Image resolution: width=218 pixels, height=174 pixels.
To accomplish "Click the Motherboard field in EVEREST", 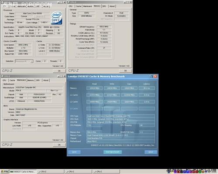I will tap(121, 141).
